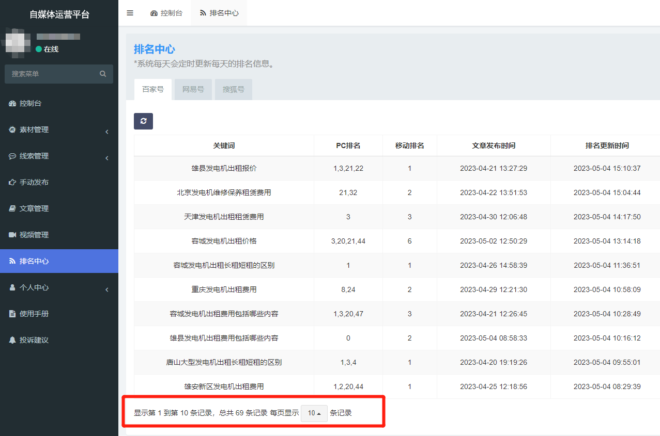The width and height of the screenshot is (660, 436).
Task: Select 排名中心 in the sidebar
Action: click(x=34, y=261)
